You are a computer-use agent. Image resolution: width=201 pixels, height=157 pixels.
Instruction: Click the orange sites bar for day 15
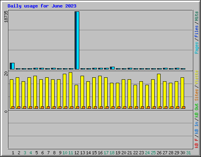pos(95,108)
